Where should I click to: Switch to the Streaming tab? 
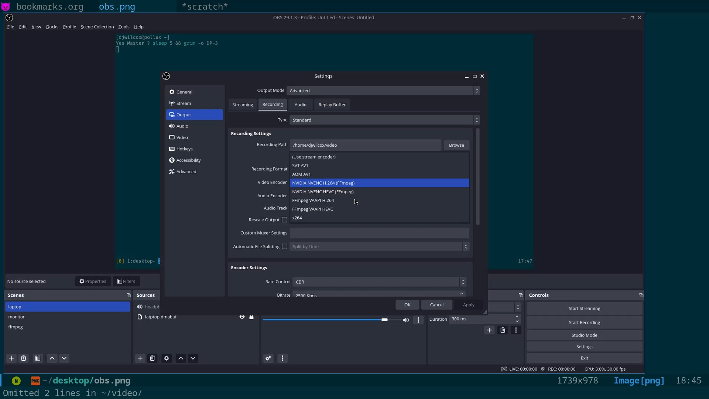pyautogui.click(x=243, y=105)
